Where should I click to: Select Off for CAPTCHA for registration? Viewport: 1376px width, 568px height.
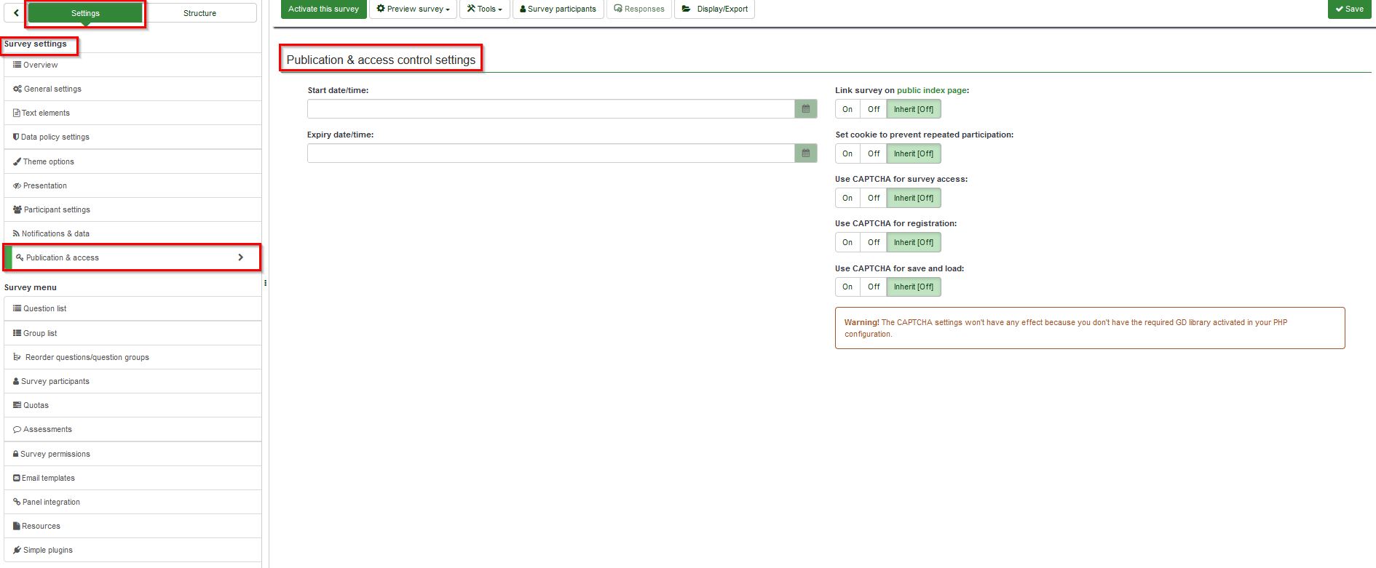pos(874,242)
